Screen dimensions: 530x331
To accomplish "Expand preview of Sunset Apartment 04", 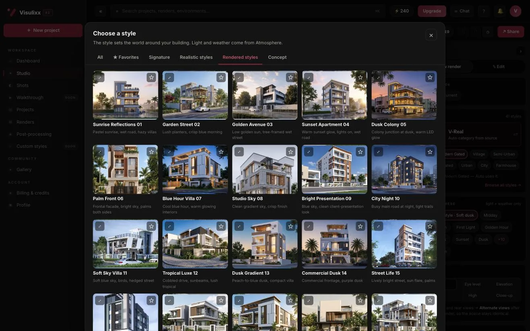I will click(x=308, y=77).
